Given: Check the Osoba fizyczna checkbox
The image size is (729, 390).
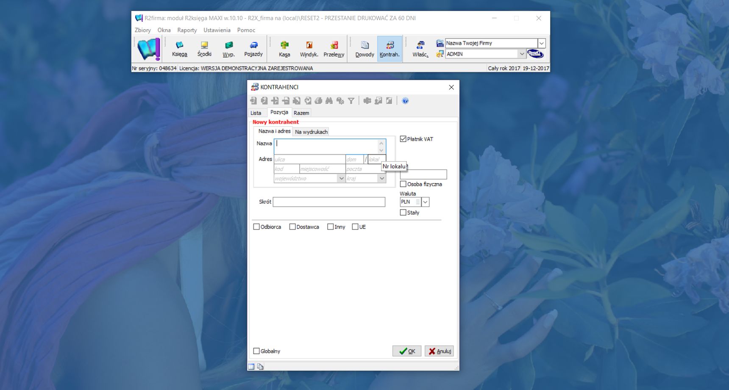Looking at the screenshot, I should point(403,184).
